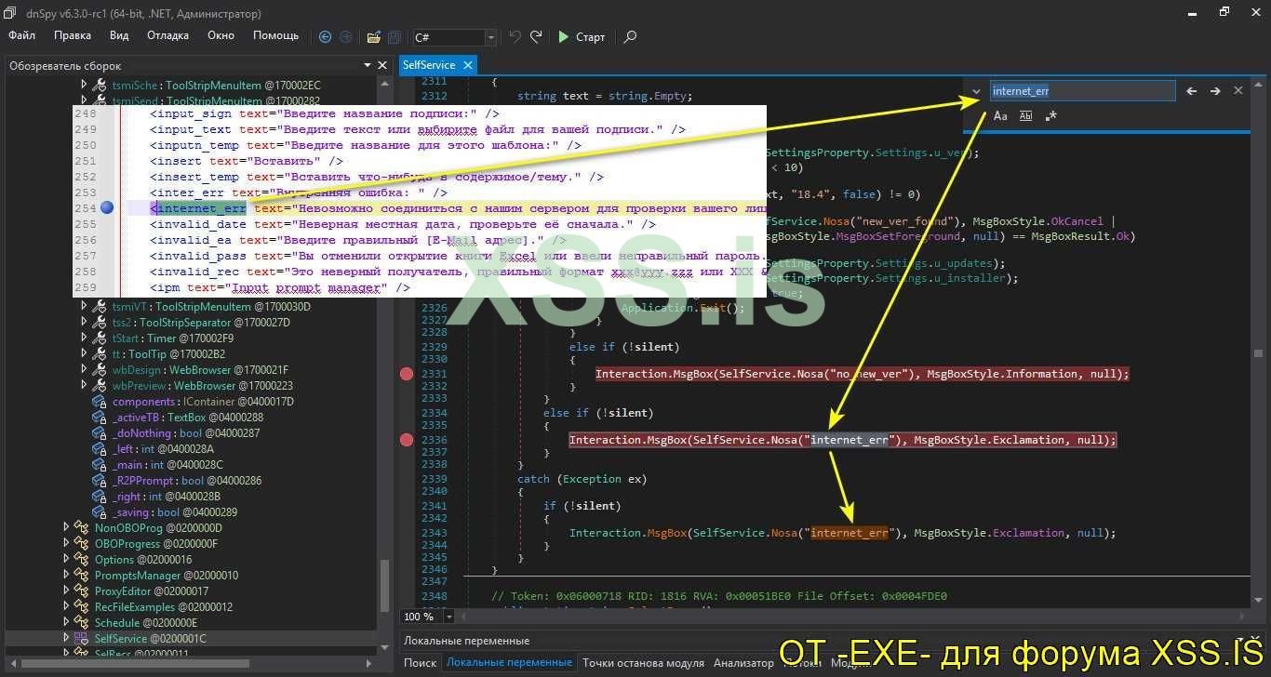Toggle regular expression search in find bar
Image resolution: width=1271 pixels, height=677 pixels.
point(1050,116)
